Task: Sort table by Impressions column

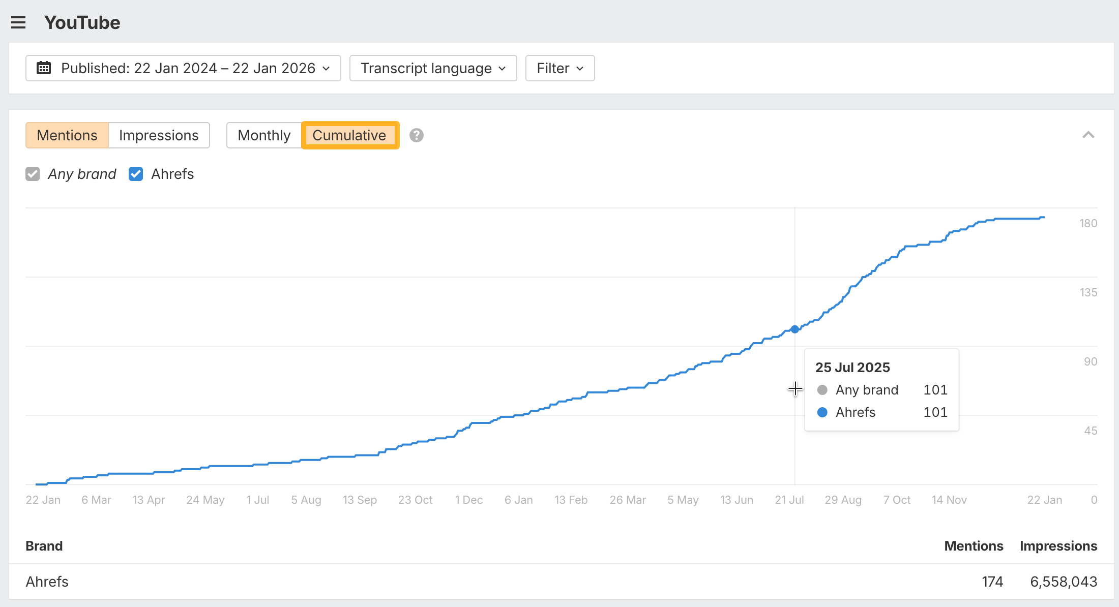Action: (1058, 546)
